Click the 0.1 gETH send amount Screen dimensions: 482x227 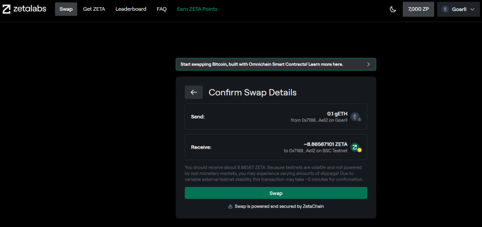pos(337,114)
